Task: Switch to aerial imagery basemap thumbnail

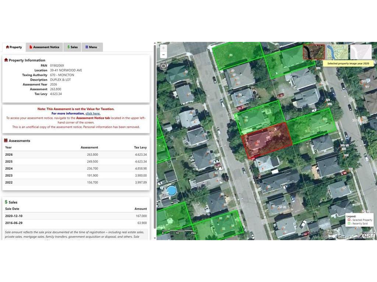Action: (314, 52)
